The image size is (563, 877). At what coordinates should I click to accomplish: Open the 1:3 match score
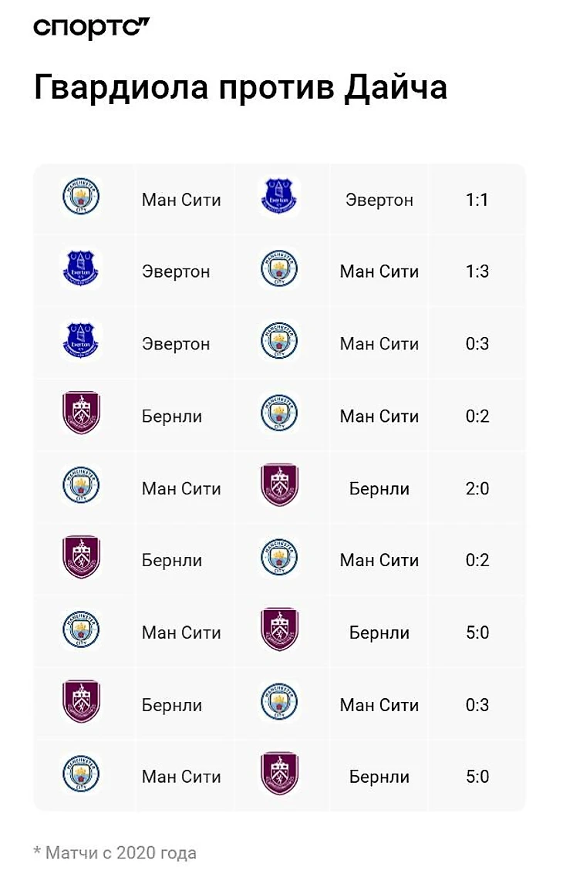(x=477, y=272)
